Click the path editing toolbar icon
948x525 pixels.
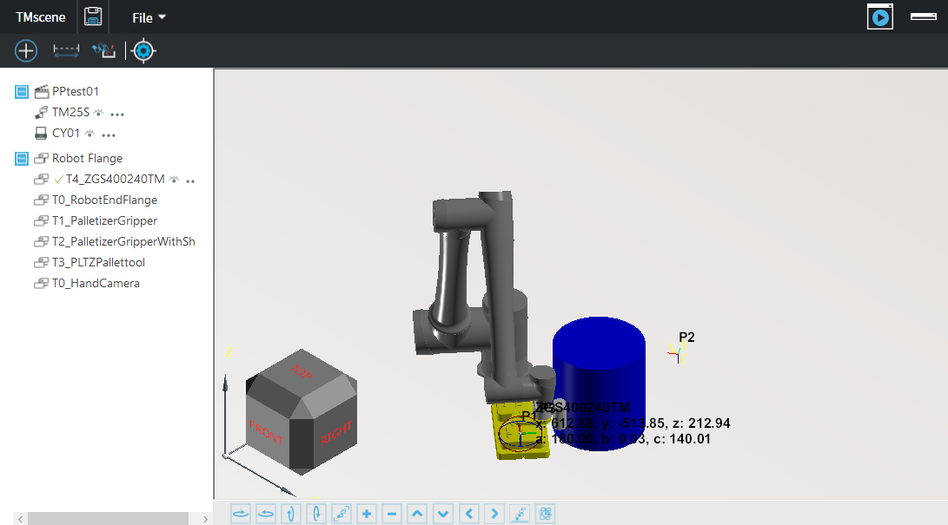pyautogui.click(x=104, y=51)
